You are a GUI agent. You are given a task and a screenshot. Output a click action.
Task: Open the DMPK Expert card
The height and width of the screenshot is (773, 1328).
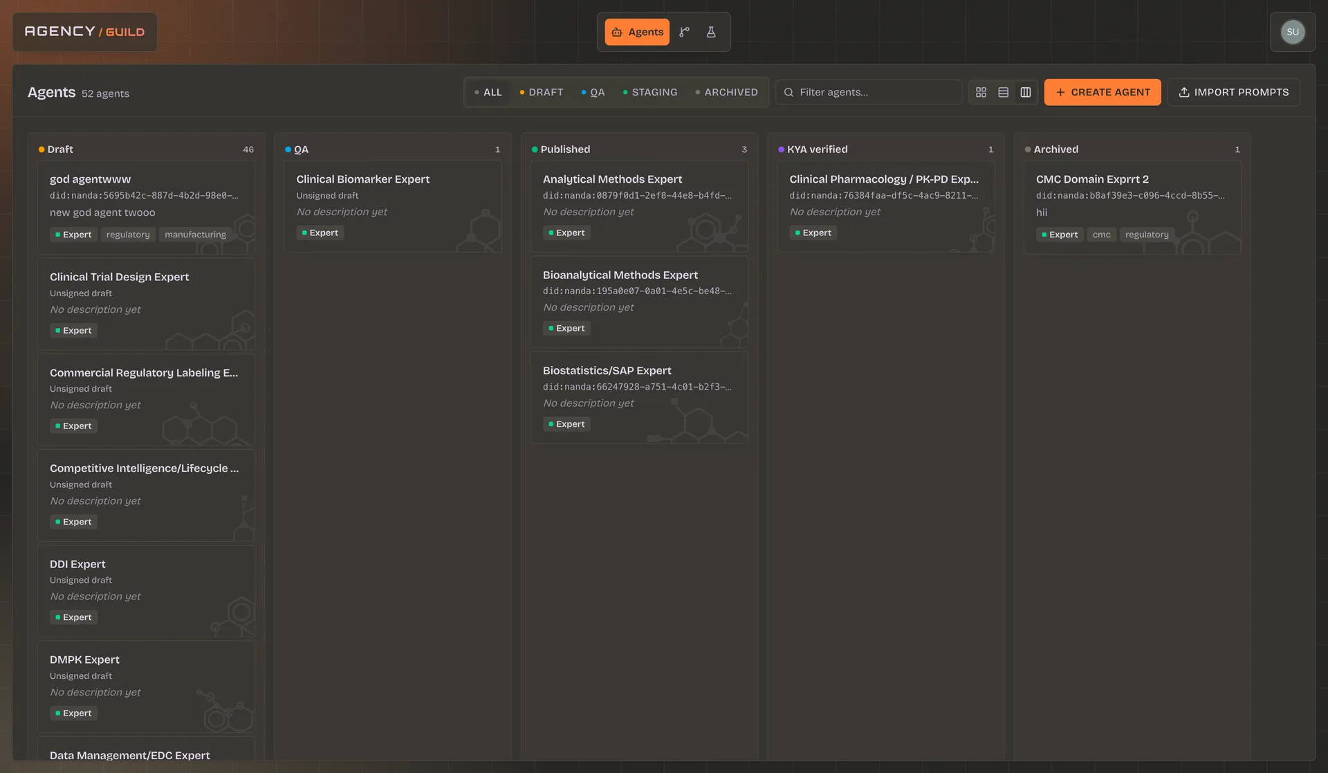point(146,686)
